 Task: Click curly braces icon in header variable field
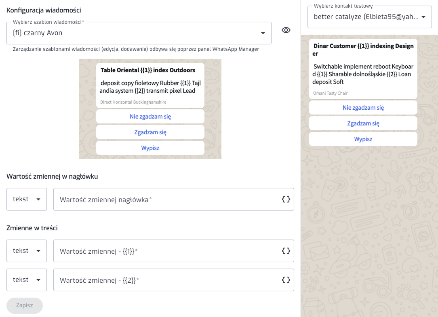tap(286, 199)
